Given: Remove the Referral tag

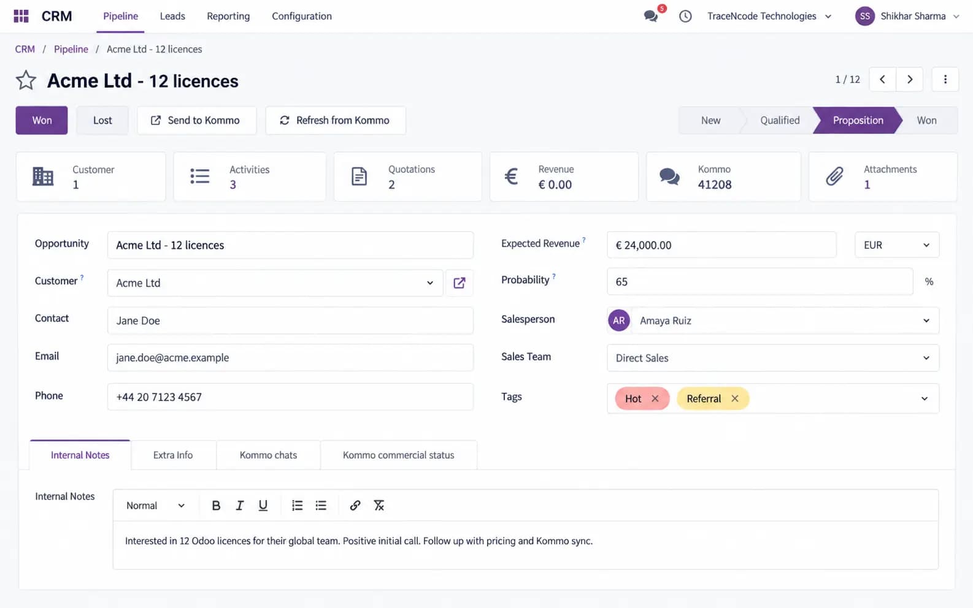Looking at the screenshot, I should coord(735,398).
